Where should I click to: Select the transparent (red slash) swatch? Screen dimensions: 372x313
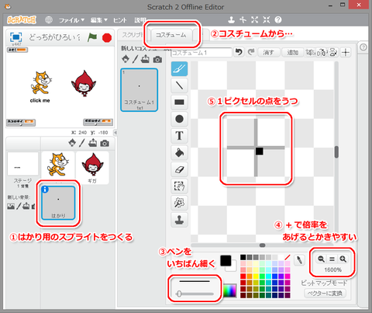pyautogui.click(x=288, y=257)
